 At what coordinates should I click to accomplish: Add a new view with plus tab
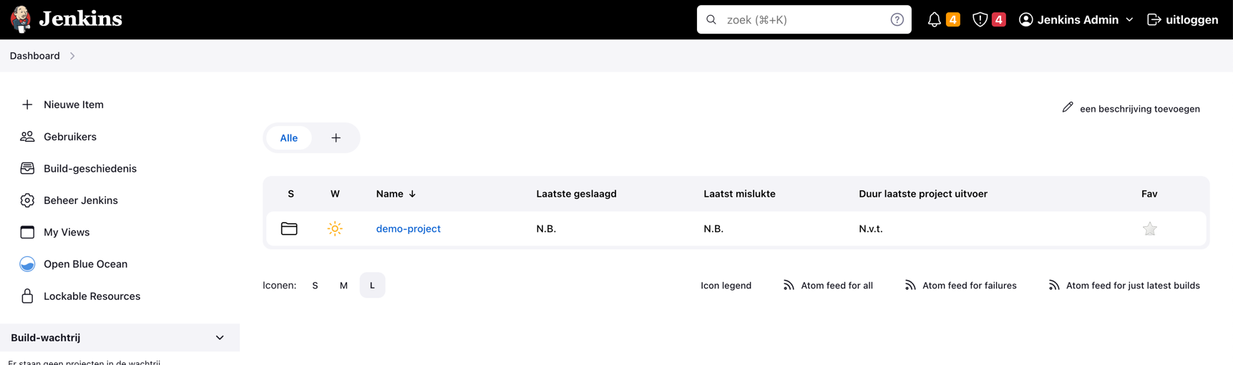tap(336, 138)
